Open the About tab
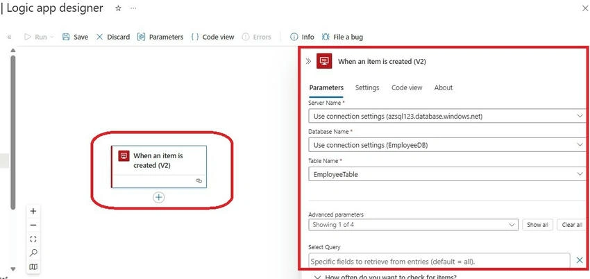The height and width of the screenshot is (279, 590). pyautogui.click(x=444, y=87)
